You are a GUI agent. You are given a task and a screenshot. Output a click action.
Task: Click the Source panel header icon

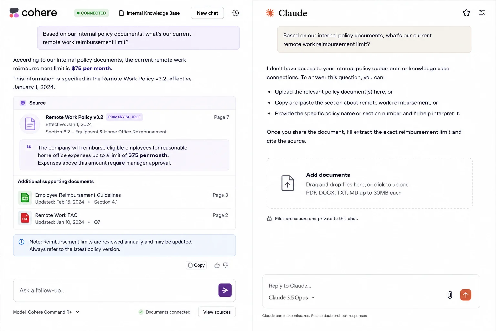(23, 103)
